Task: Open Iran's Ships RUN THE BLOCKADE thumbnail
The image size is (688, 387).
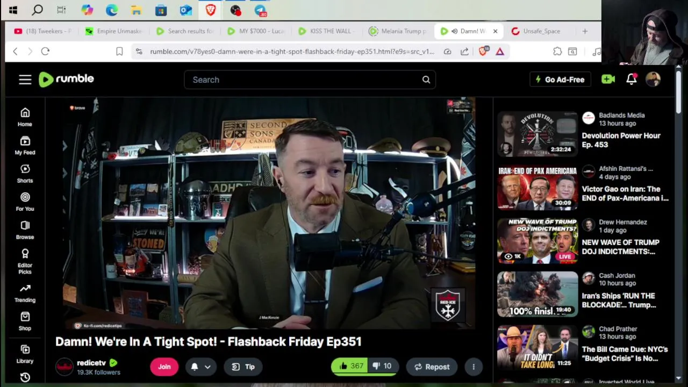Action: point(537,294)
